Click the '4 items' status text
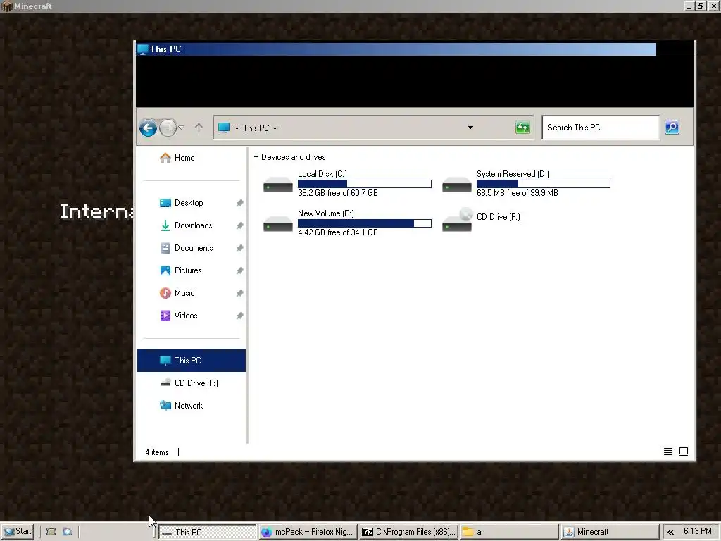 click(157, 452)
